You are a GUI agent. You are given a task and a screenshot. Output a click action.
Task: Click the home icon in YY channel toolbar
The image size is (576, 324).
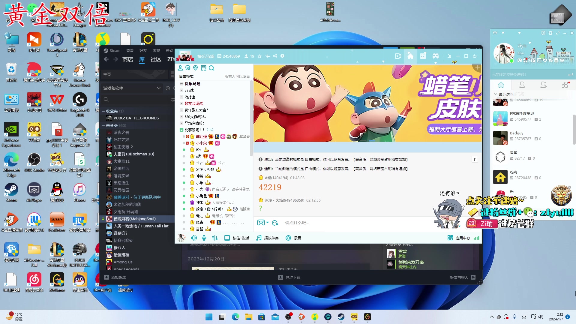tap(410, 56)
